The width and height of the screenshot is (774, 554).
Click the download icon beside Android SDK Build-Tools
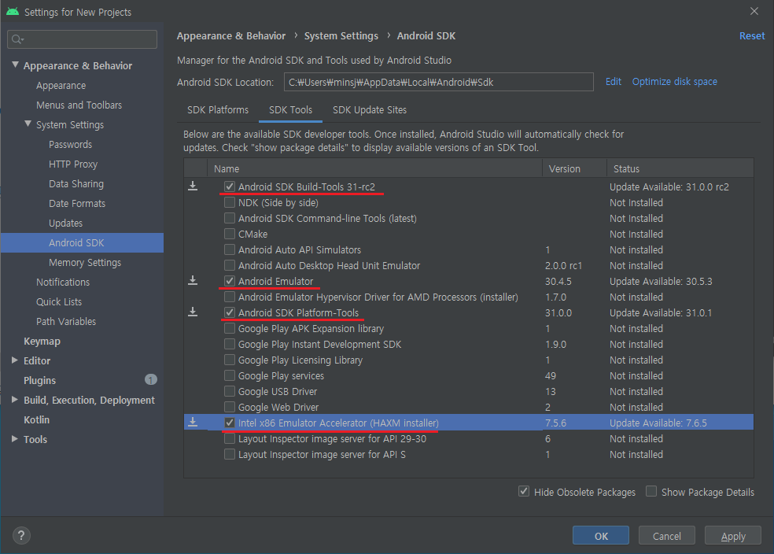pos(193,187)
